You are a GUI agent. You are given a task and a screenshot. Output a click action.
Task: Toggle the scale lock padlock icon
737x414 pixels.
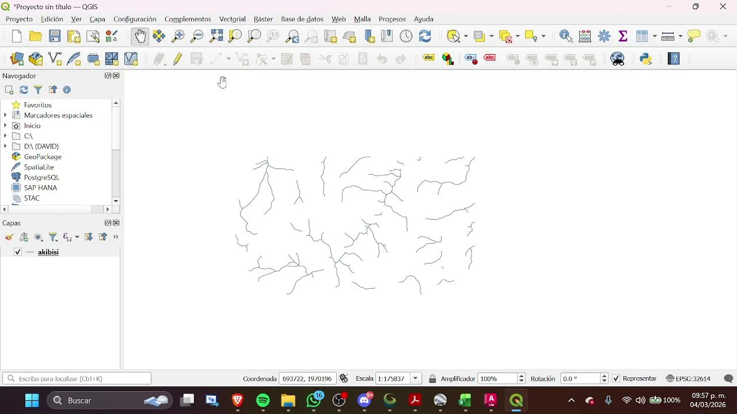coord(432,379)
